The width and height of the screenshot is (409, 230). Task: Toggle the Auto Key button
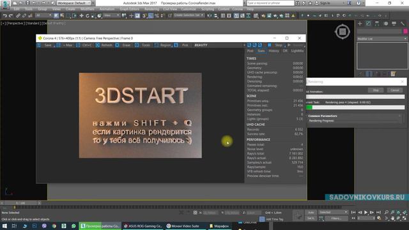click(x=311, y=212)
